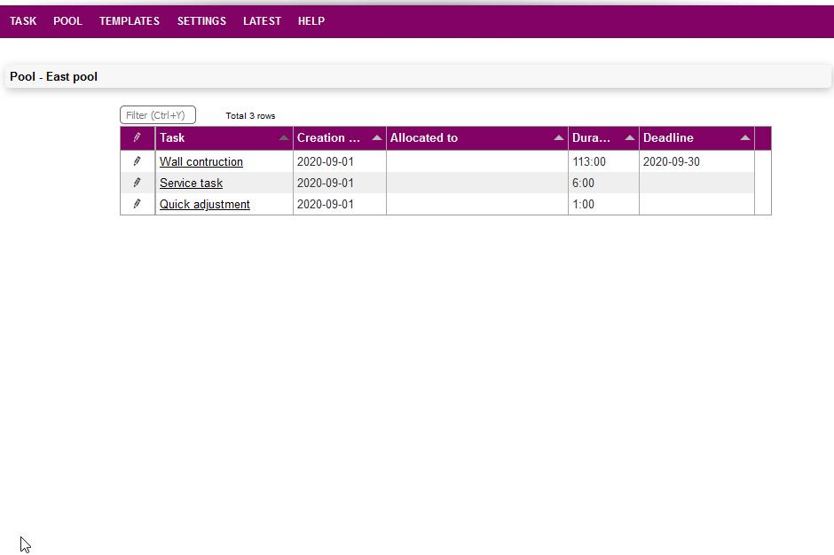Image resolution: width=834 pixels, height=555 pixels.
Task: Sort by Duration column arrow
Action: pyautogui.click(x=629, y=138)
